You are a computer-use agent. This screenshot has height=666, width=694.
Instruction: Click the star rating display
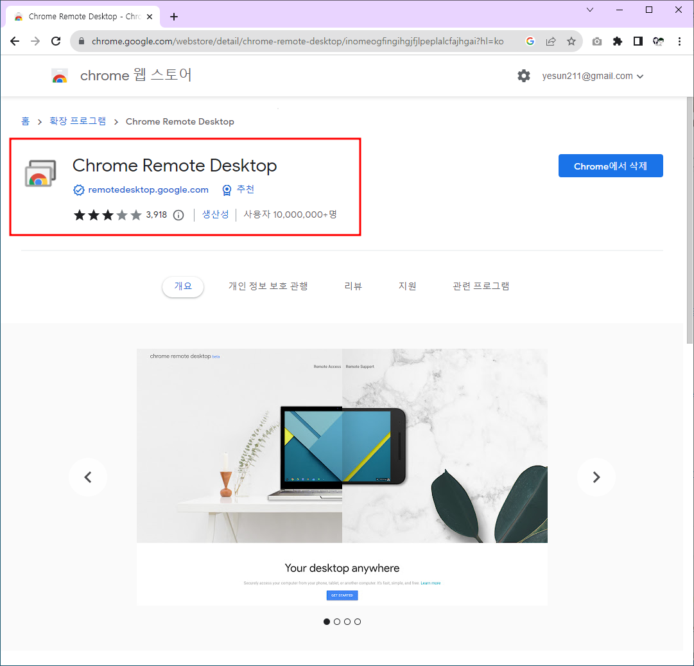pos(108,215)
